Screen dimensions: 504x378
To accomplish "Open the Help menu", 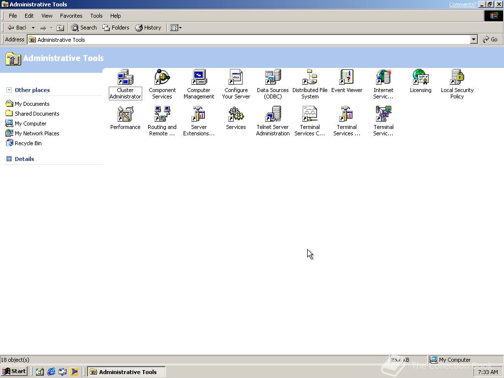I will (115, 16).
